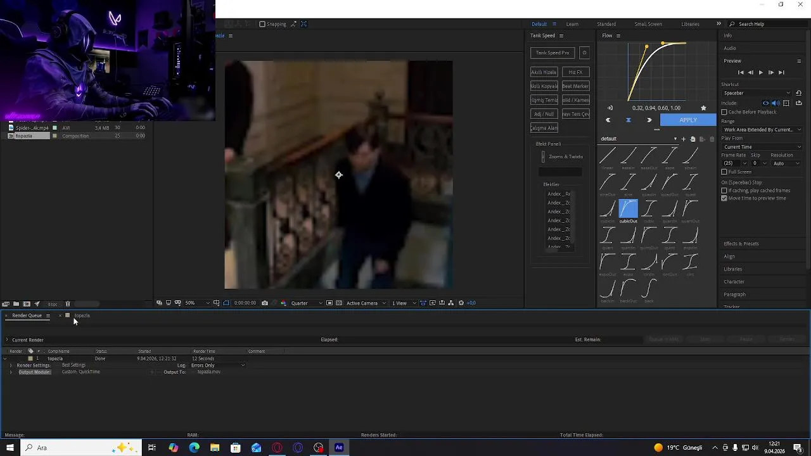Open Microsoft Edge from the taskbar
Image resolution: width=811 pixels, height=456 pixels.
pyautogui.click(x=194, y=448)
